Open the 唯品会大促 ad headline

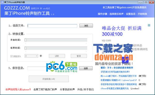[x=122, y=31]
